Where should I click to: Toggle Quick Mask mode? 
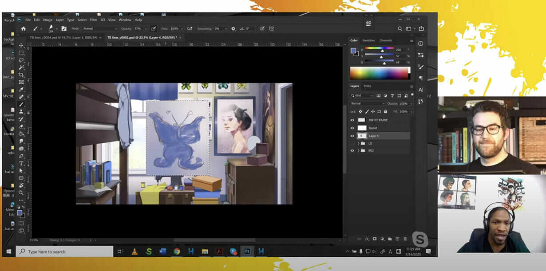click(x=21, y=224)
